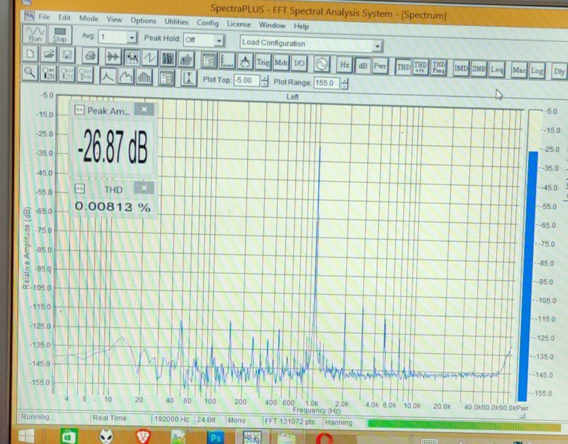Click the SNR toolbar button
This screenshot has height=444, width=568.
click(479, 68)
